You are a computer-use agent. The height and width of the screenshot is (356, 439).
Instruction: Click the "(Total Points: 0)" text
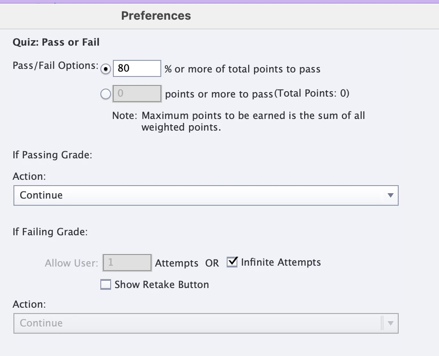312,93
